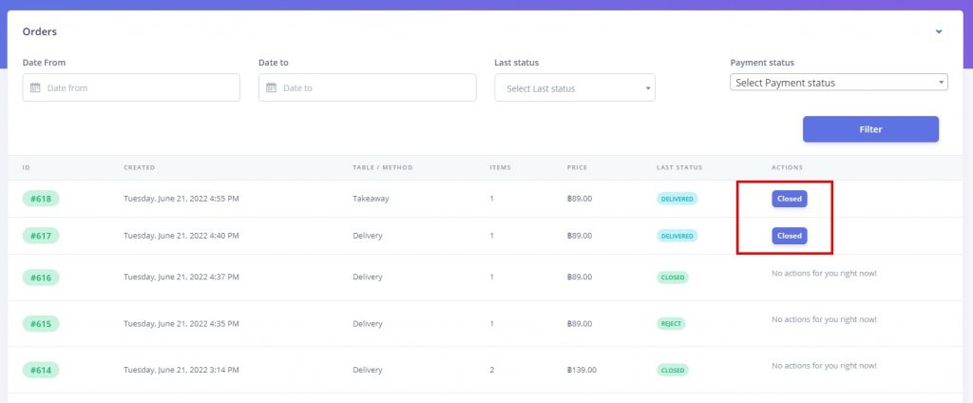Open the Select Last status dropdown
This screenshot has width=973, height=403.
click(575, 88)
